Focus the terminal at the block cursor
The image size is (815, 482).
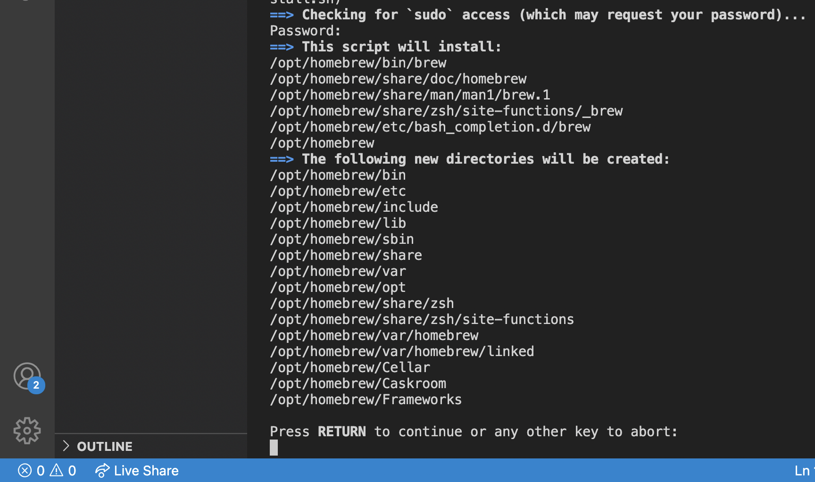pos(274,448)
